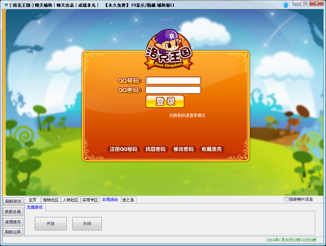Maximize the assistant window
The width and height of the screenshot is (326, 246).
[x=305, y=3]
